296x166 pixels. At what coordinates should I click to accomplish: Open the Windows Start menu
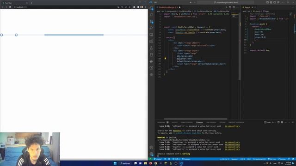click(x=115, y=163)
